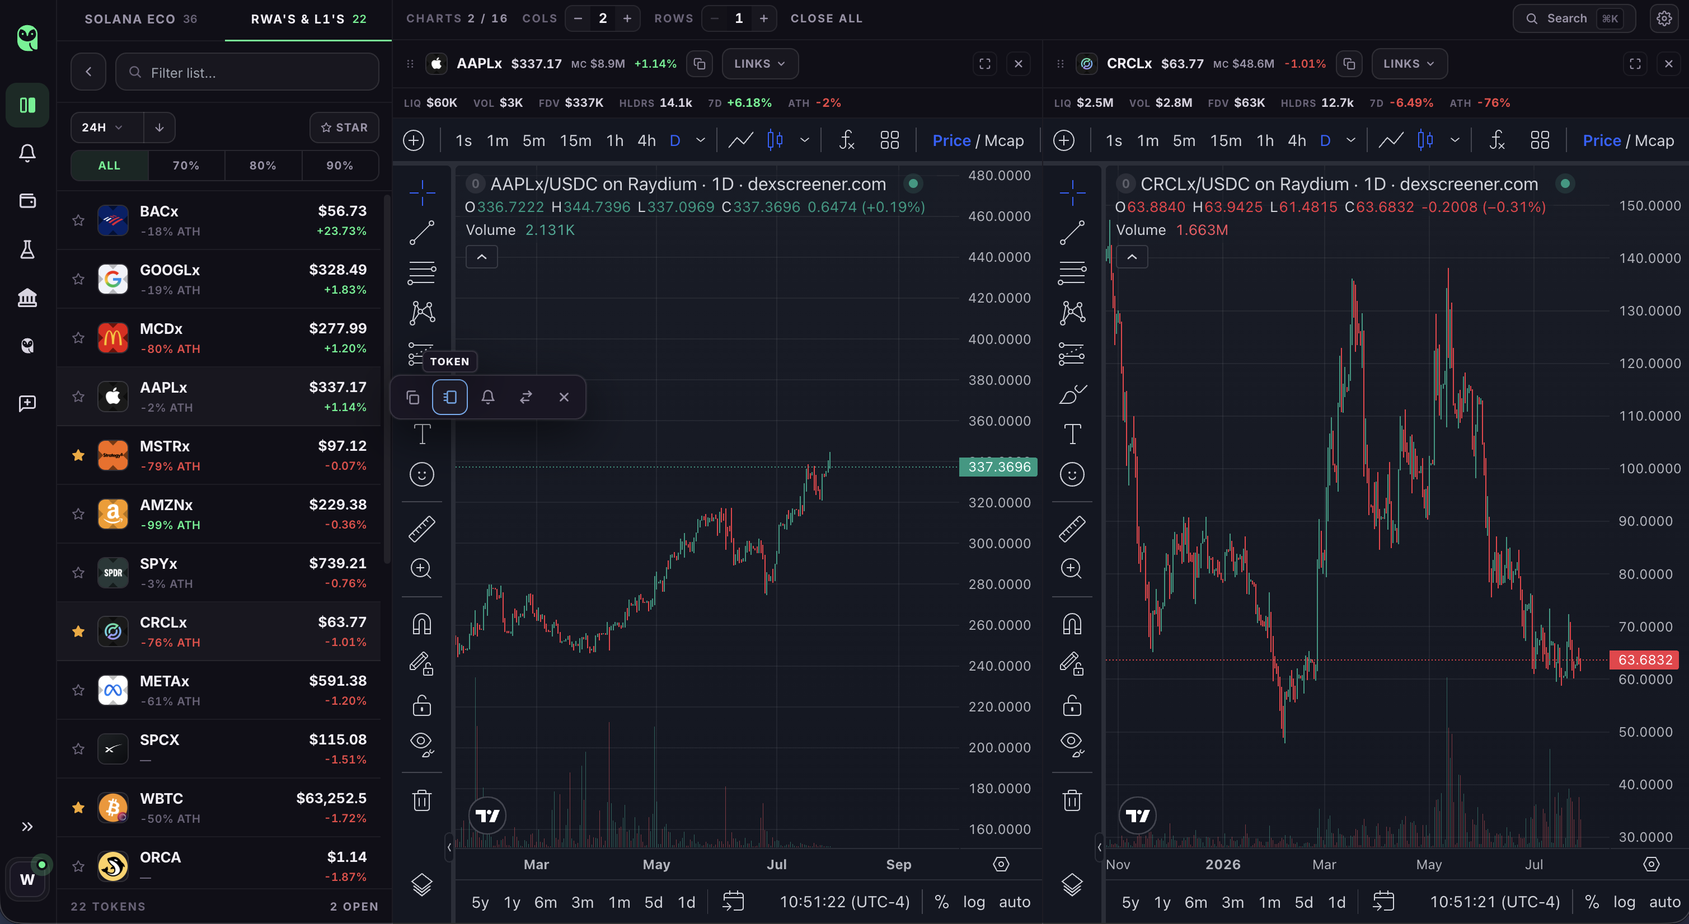Screen dimensions: 1689x924
Task: Open layout grid icon on CRCLx toolbar
Action: (x=1540, y=140)
